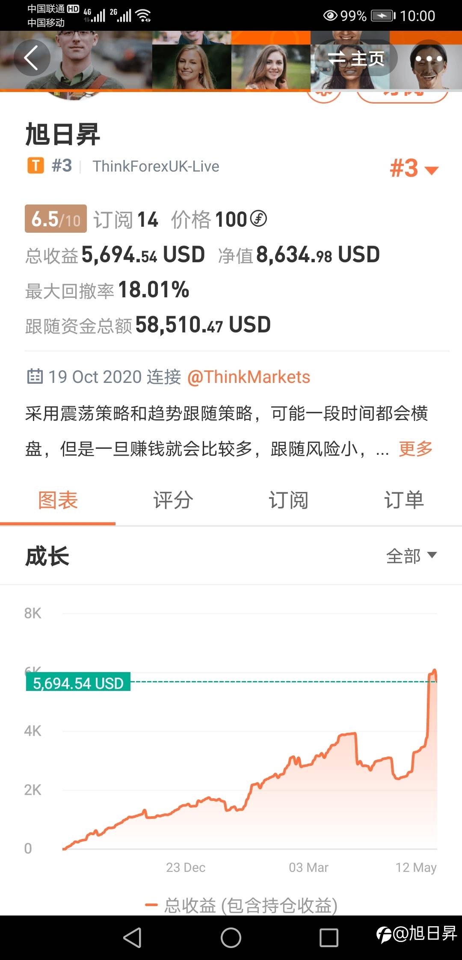The width and height of the screenshot is (462, 960).
Task: Select the 图表 tab
Action: coord(58,500)
